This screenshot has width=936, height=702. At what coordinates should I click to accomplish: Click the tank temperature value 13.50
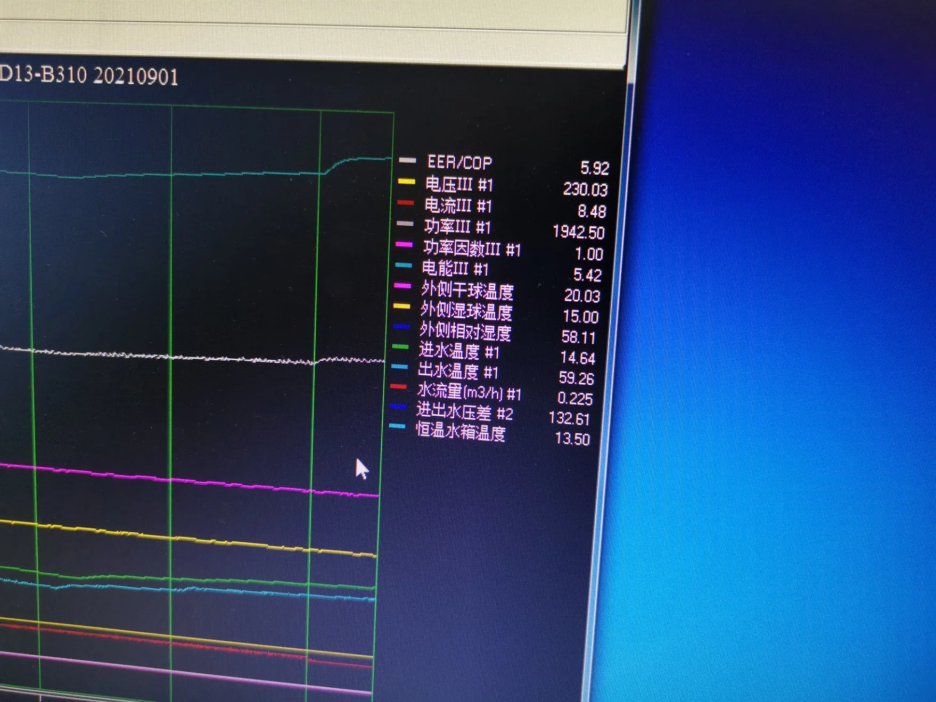click(572, 439)
